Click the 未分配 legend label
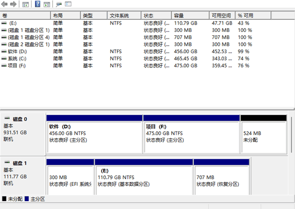The width and height of the screenshot is (295, 209). pyautogui.click(x=15, y=199)
